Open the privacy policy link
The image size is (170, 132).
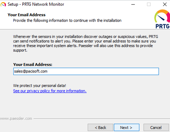(50, 91)
